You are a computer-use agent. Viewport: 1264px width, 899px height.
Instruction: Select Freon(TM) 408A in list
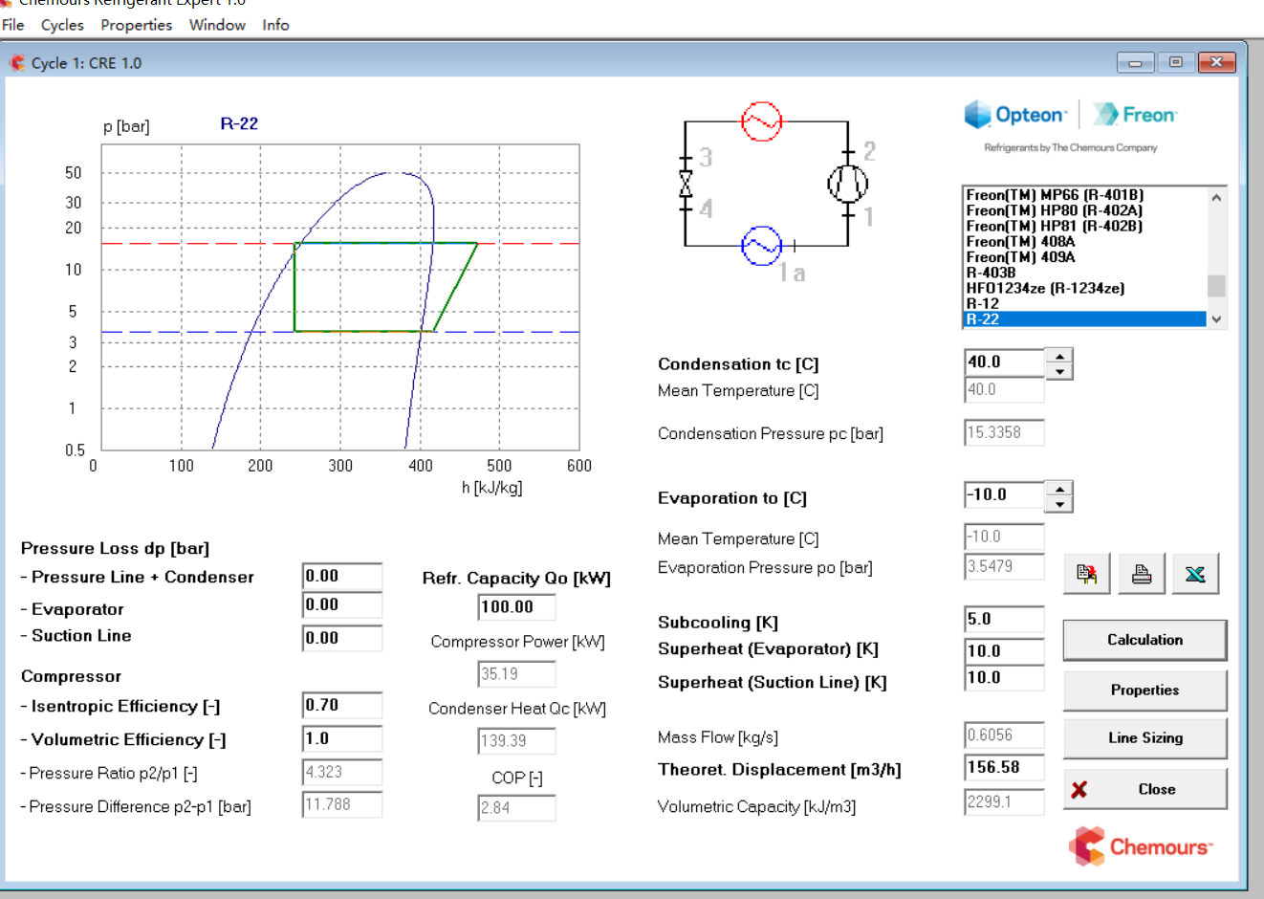[x=1084, y=242]
